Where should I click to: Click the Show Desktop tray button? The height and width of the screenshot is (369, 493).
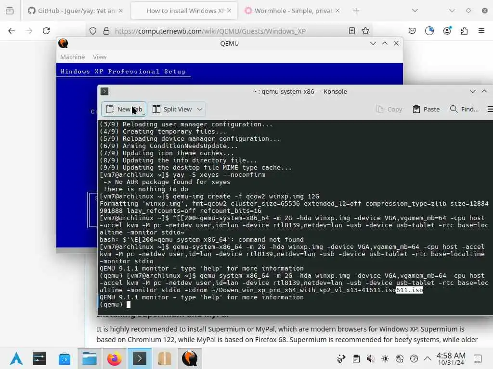point(478,358)
